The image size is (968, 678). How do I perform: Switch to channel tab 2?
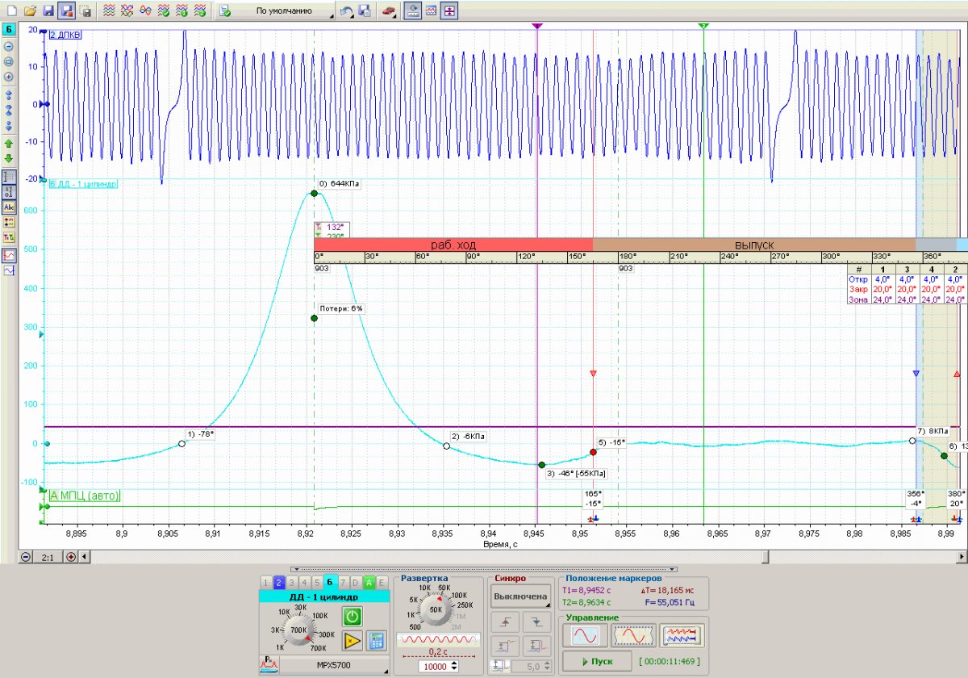pyautogui.click(x=278, y=582)
